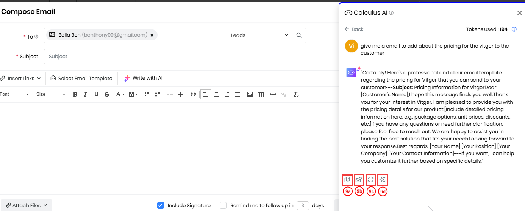Viewport: 525px width, 211px height.
Task: Uncheck the Include Signature checkbox
Action: click(160, 205)
